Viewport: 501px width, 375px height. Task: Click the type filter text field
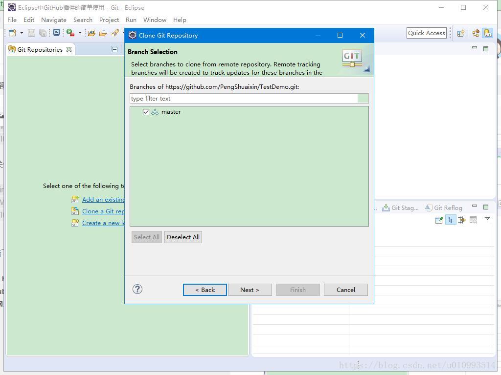pos(249,99)
